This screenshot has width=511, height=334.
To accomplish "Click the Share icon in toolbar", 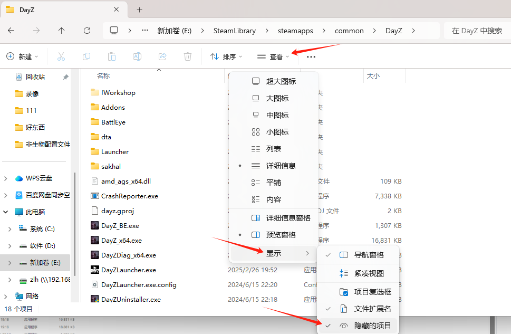I will point(162,57).
